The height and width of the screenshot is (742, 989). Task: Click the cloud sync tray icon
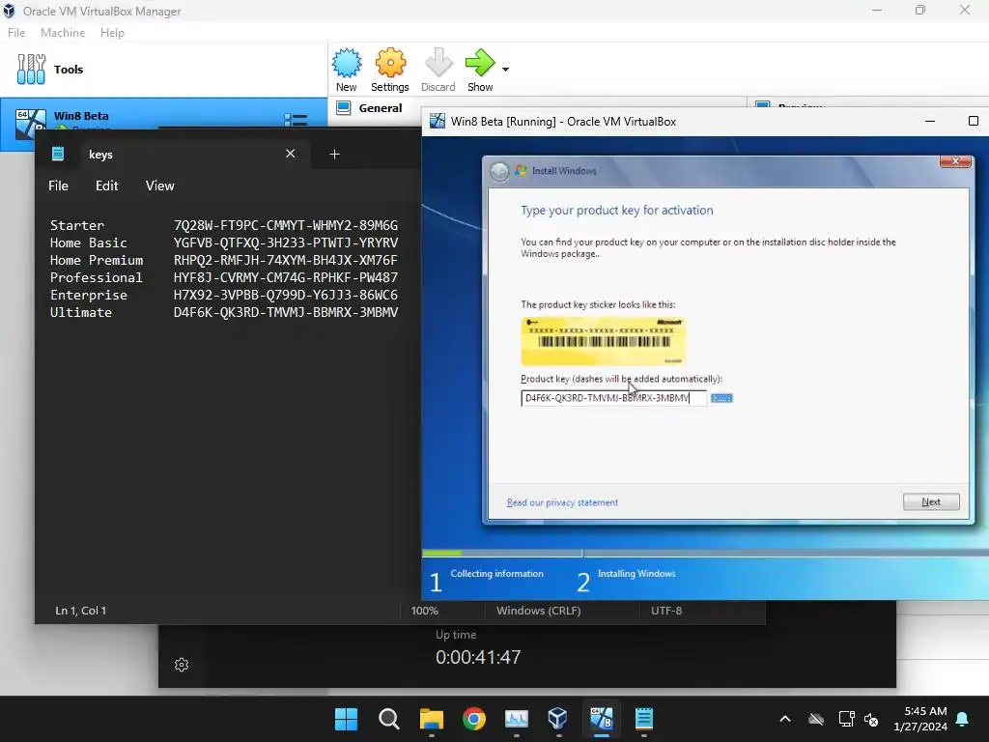(x=816, y=719)
